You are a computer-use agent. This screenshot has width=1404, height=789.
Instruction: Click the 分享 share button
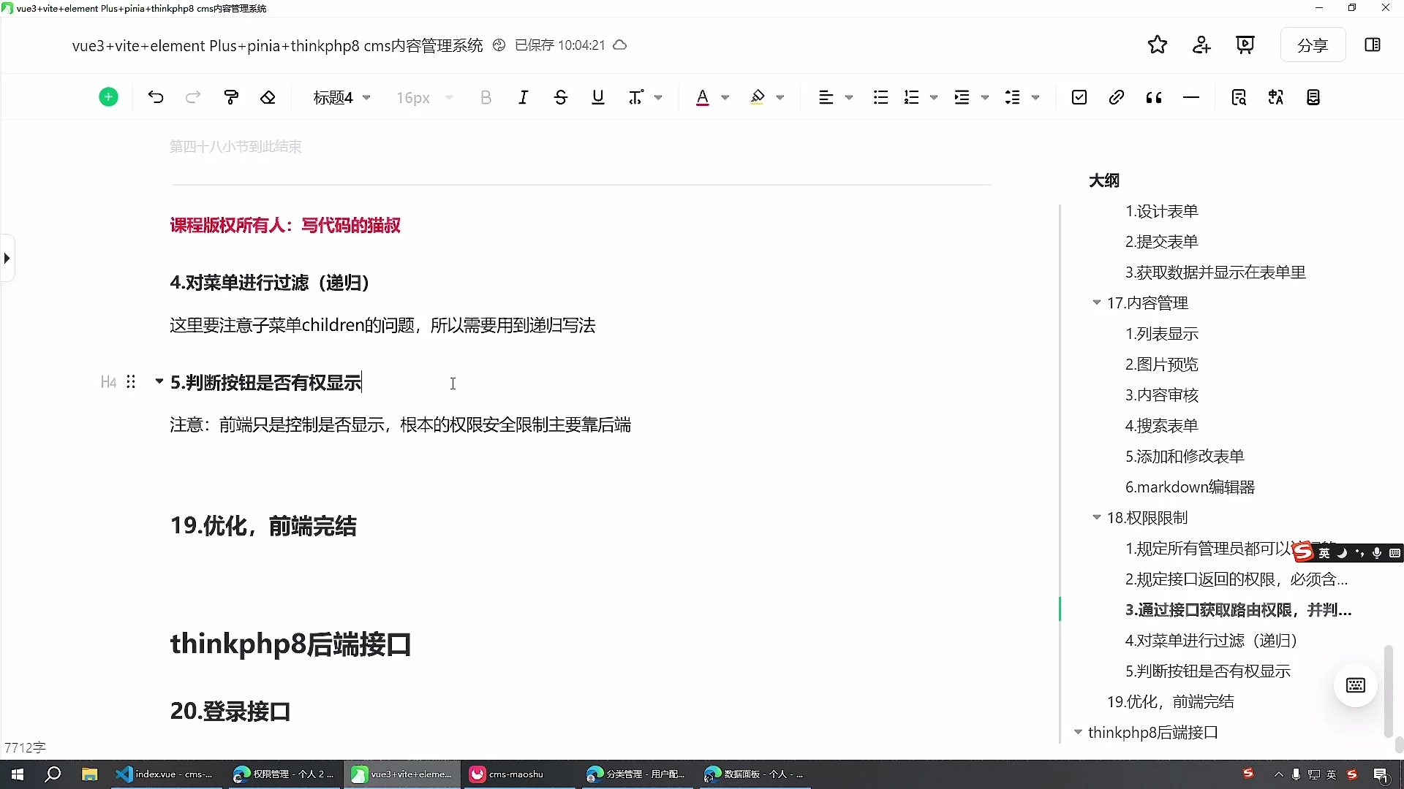(x=1313, y=45)
